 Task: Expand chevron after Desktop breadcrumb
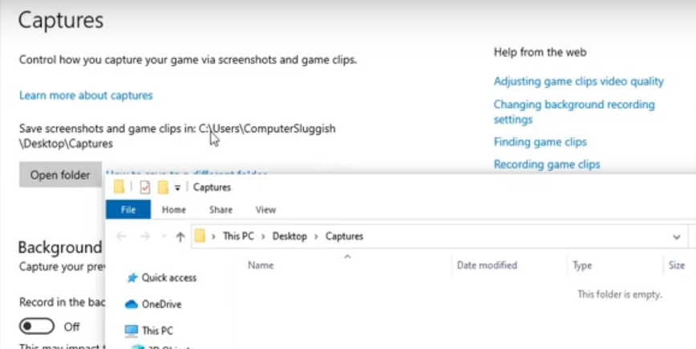pos(316,237)
